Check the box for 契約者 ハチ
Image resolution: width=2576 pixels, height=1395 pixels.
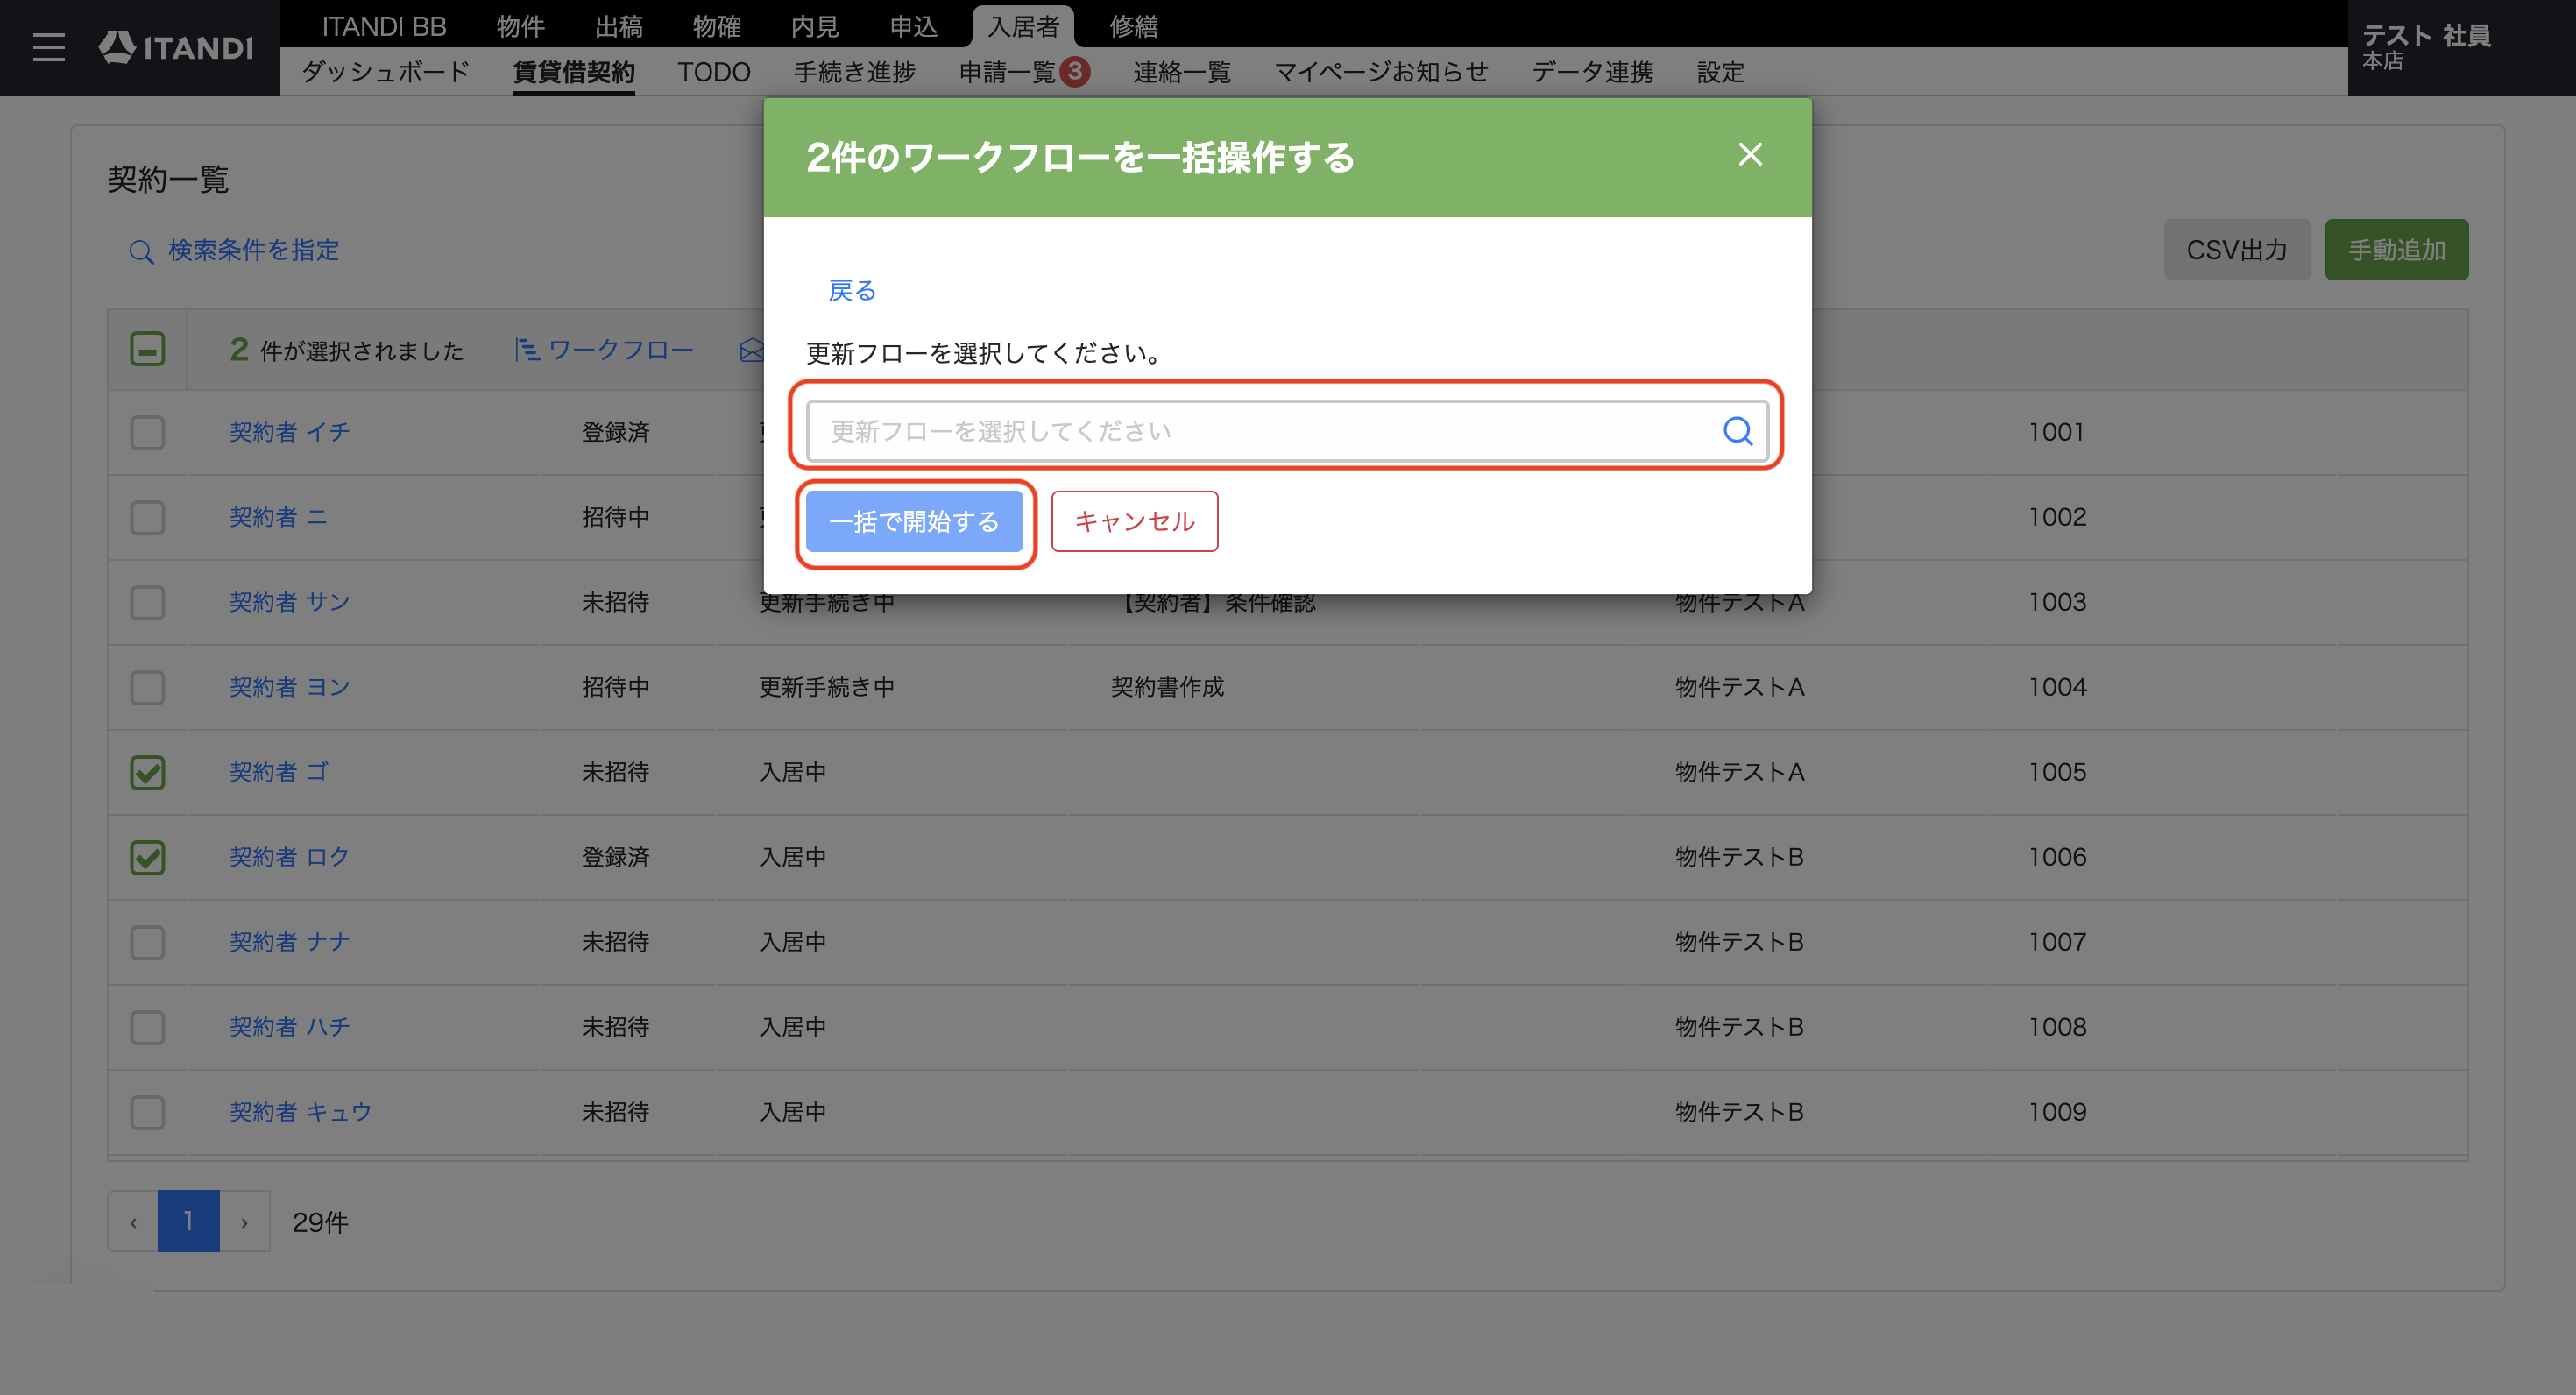click(147, 1027)
